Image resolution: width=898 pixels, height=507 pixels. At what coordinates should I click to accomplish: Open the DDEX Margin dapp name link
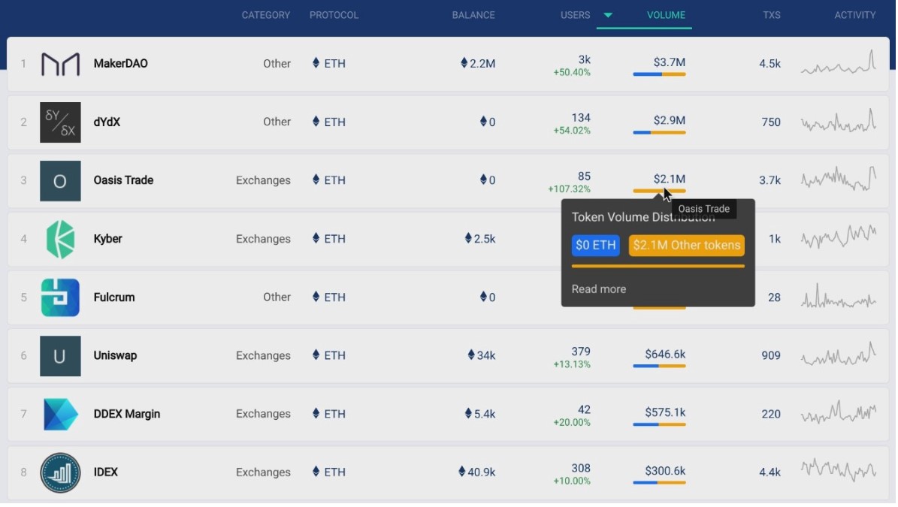point(127,414)
